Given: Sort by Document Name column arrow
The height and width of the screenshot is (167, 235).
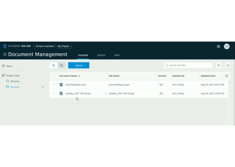Looking at the screenshot, I should [x=79, y=76].
